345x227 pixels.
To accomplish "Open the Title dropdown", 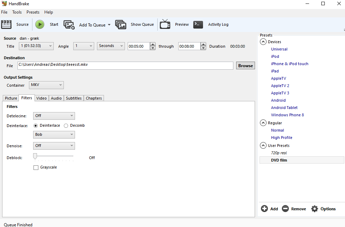I will coord(36,46).
